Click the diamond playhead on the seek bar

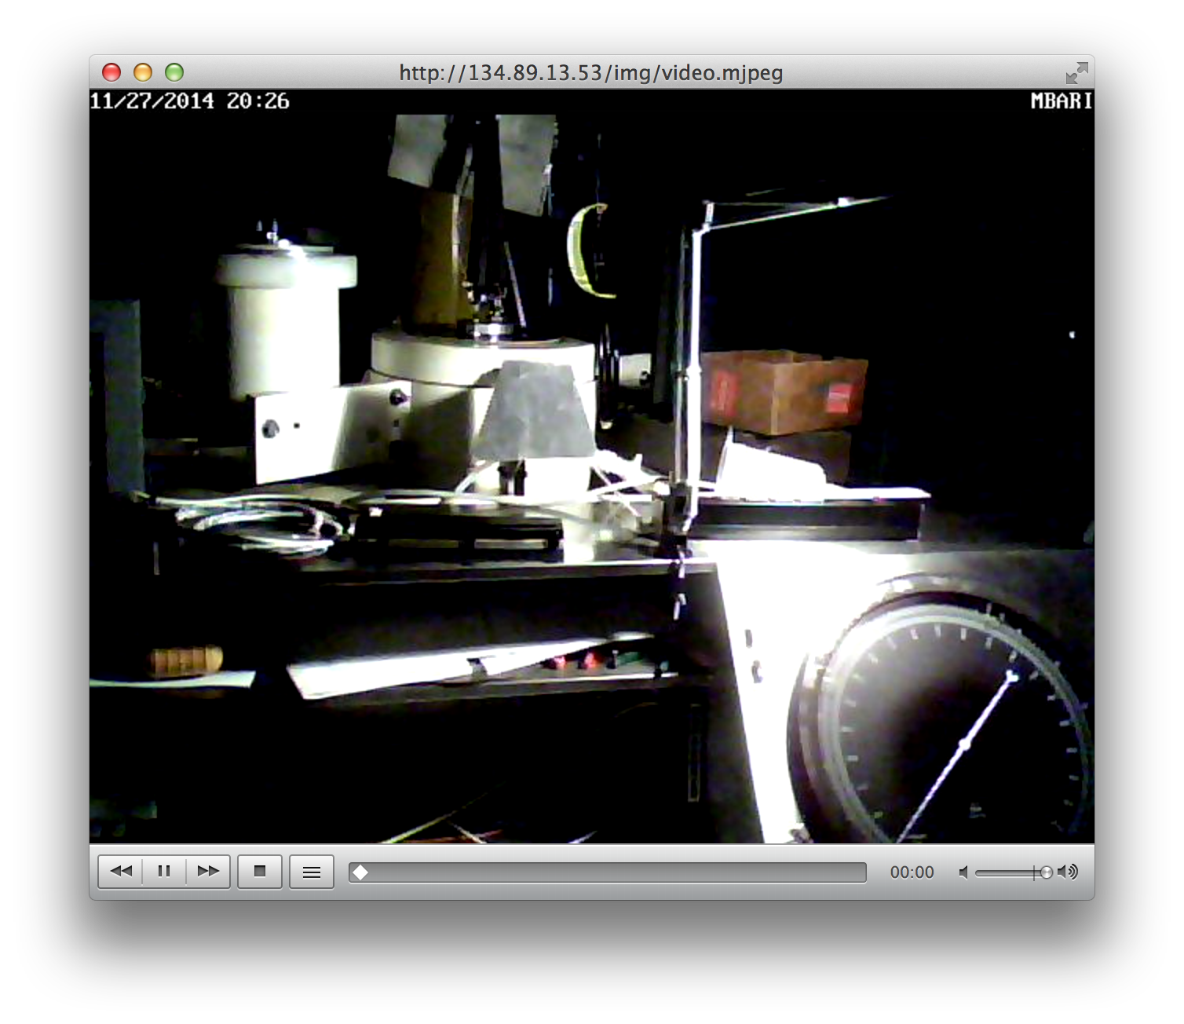tap(360, 872)
